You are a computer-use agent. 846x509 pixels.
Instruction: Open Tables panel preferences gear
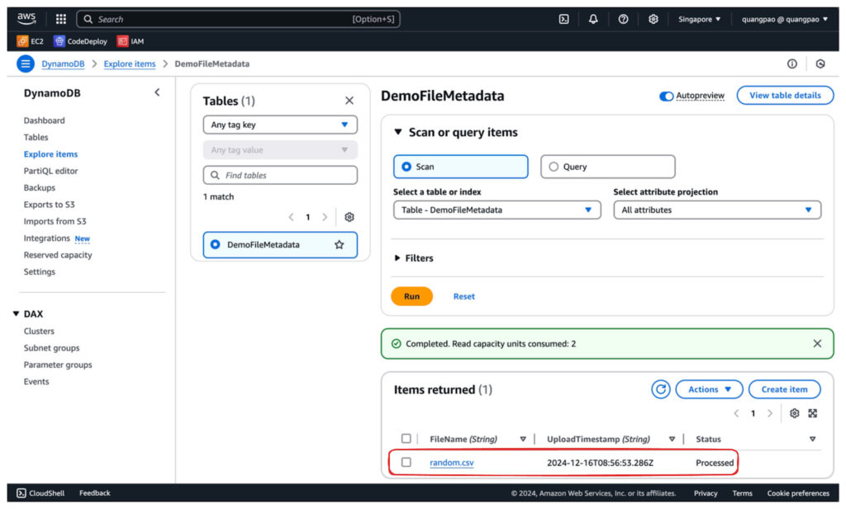(x=349, y=217)
